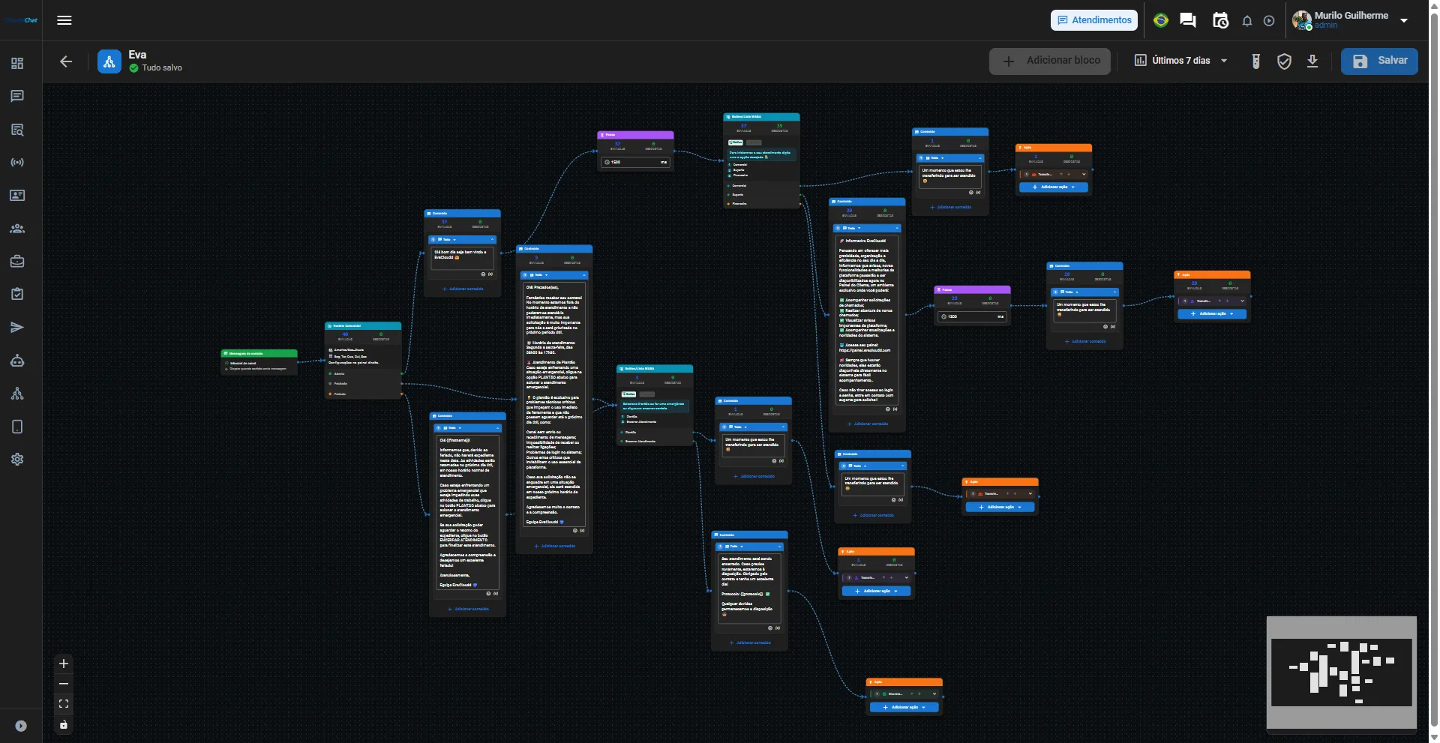The width and height of the screenshot is (1440, 743).
Task: Click Adicionar conteúdo under 'Olá bom dia' block
Action: click(x=463, y=289)
